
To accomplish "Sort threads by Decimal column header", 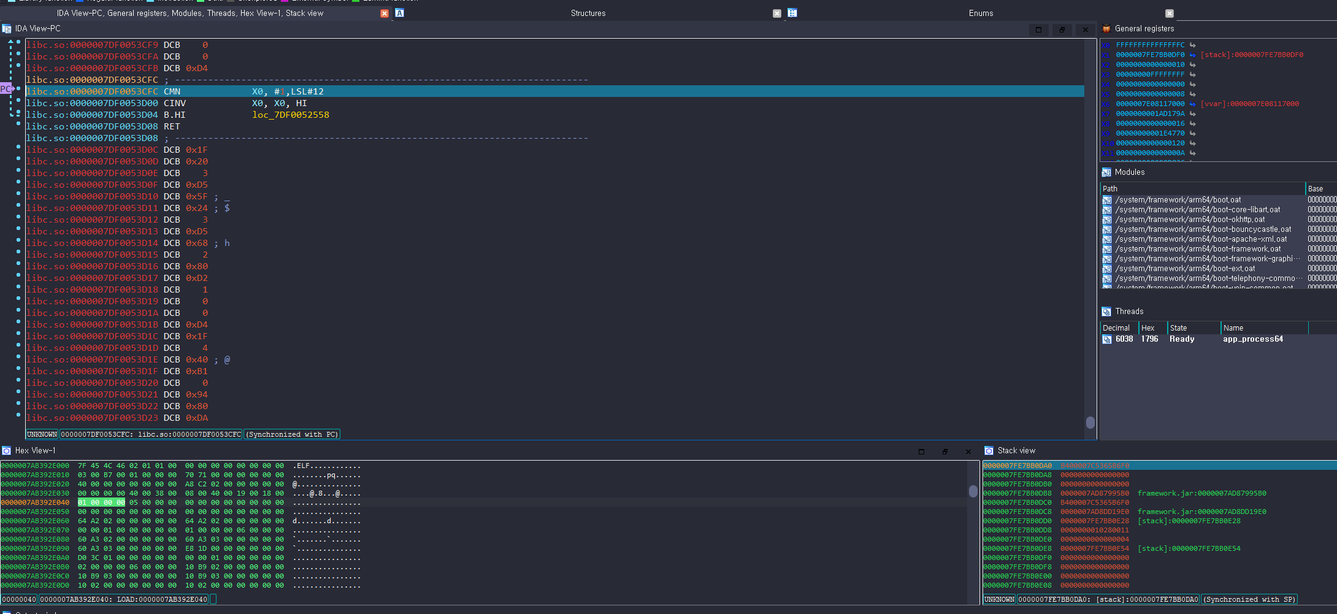I will [1119, 328].
